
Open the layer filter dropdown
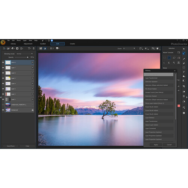[x=29, y=49]
